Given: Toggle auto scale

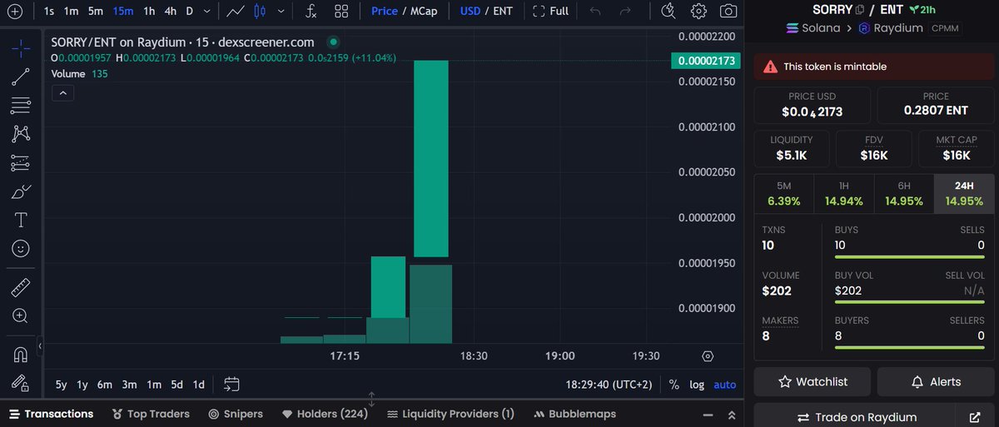Looking at the screenshot, I should (x=725, y=385).
